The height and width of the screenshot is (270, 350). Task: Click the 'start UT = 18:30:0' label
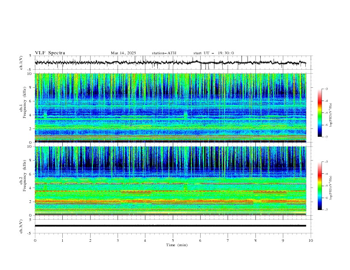click(213, 53)
